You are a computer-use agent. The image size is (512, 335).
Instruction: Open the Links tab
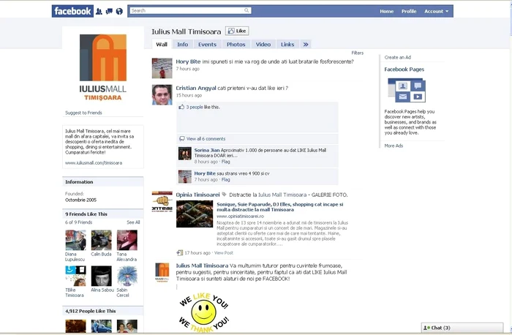coord(287,45)
